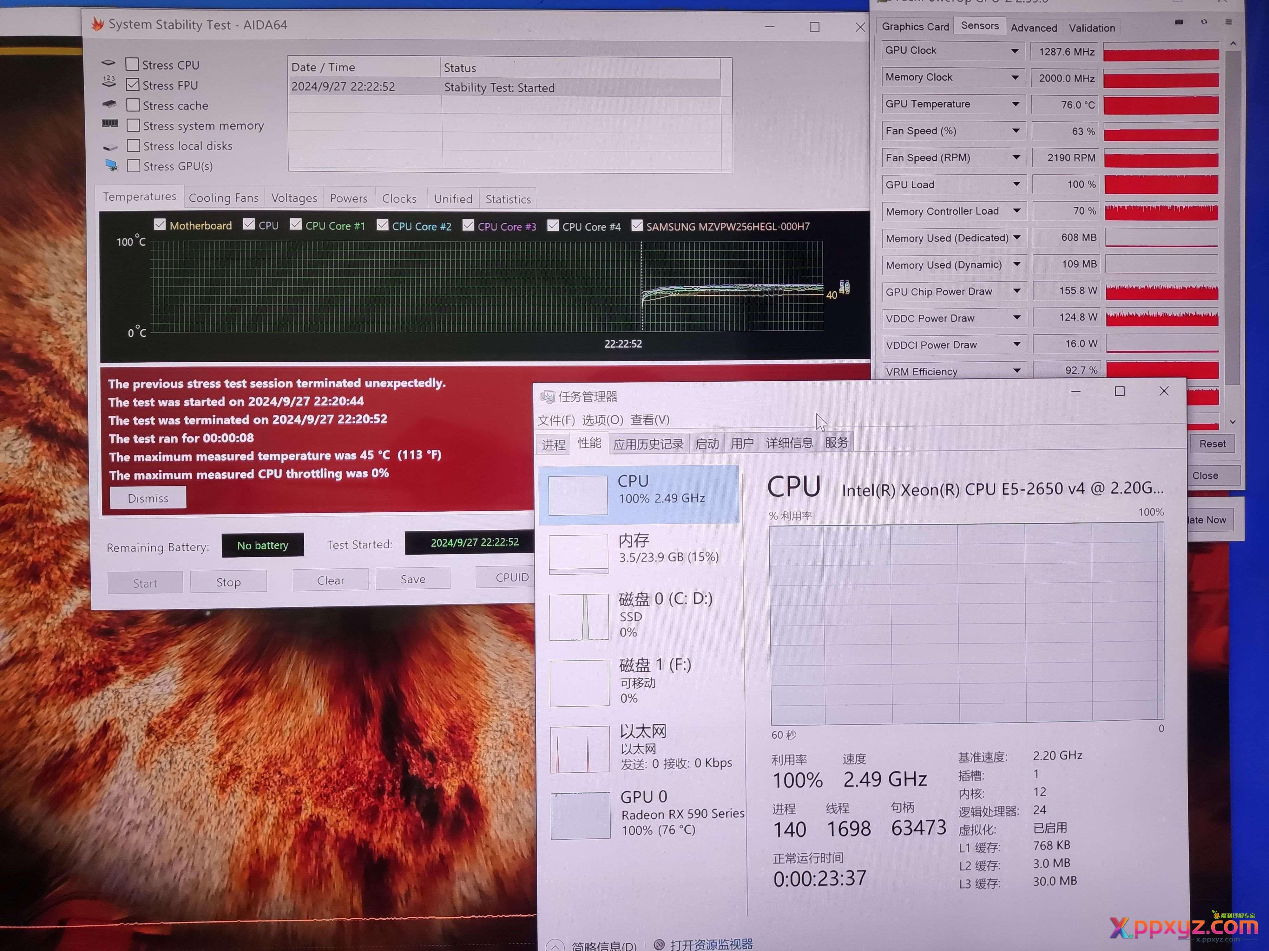Enable Stress GPU(s) checkbox
The height and width of the screenshot is (951, 1269).
click(x=134, y=166)
